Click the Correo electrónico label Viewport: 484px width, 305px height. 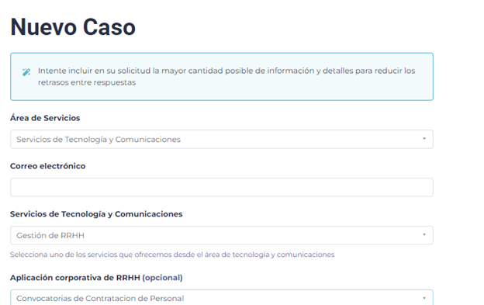[48, 166]
